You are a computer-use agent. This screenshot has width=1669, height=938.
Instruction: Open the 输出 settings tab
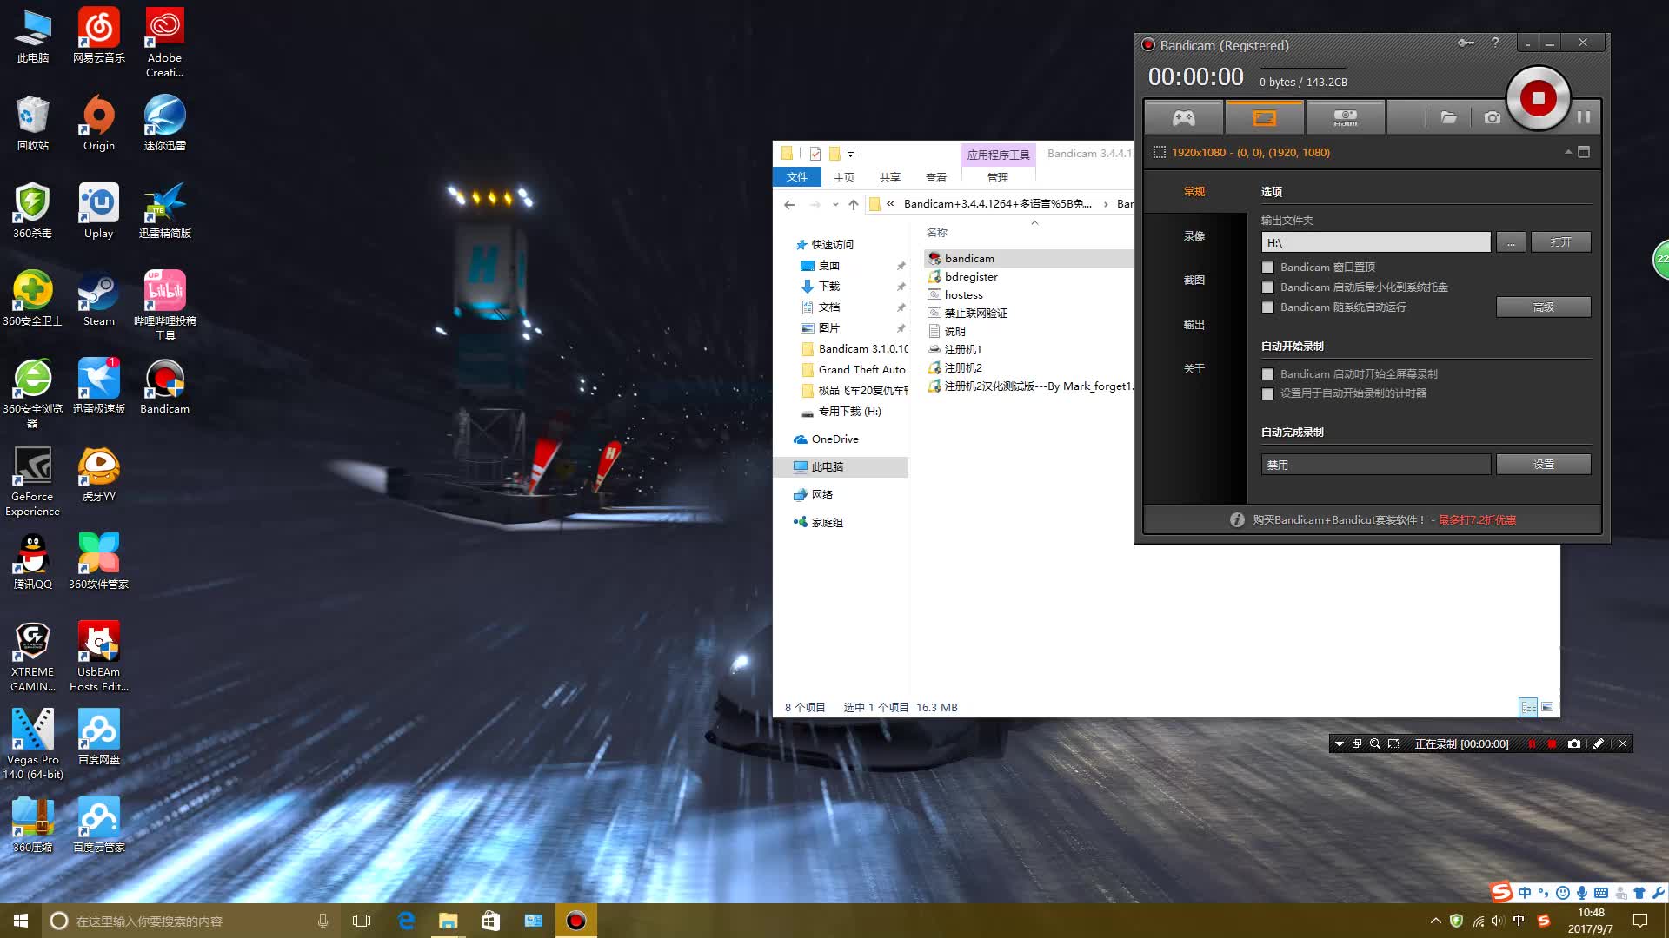click(x=1194, y=325)
